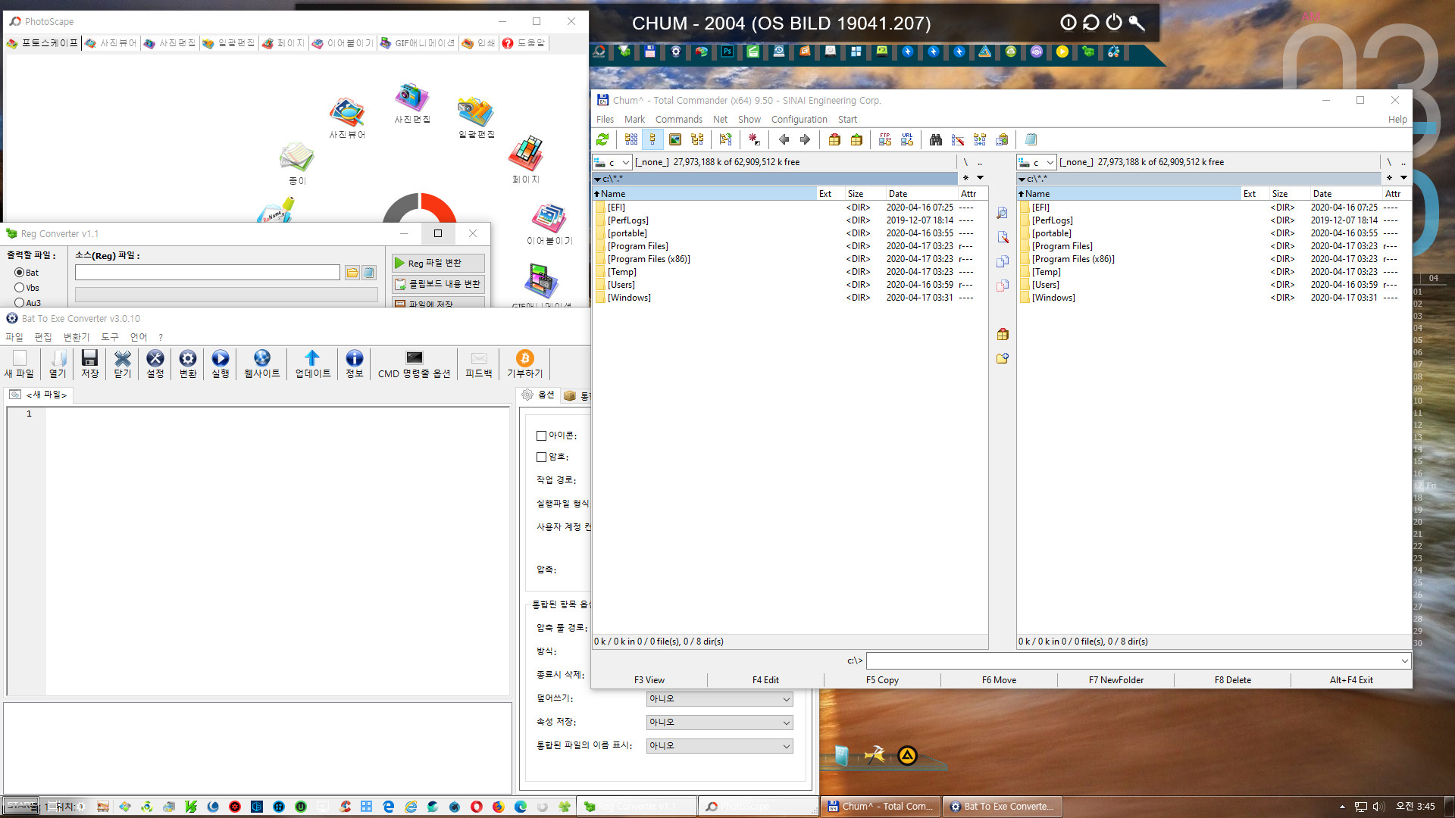
Task: Click the yellow play icon in launcher bar
Action: point(1062,52)
